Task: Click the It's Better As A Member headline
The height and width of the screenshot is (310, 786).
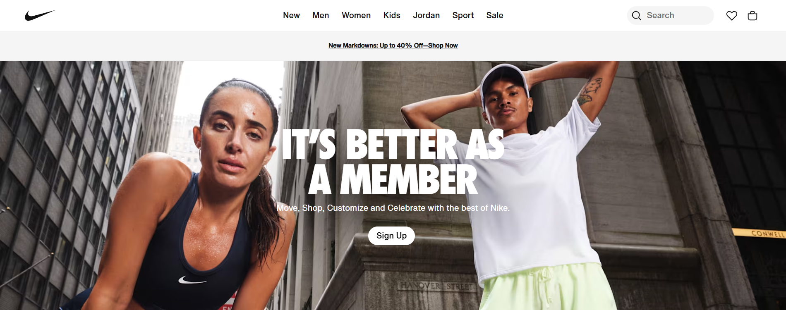Action: (x=393, y=162)
